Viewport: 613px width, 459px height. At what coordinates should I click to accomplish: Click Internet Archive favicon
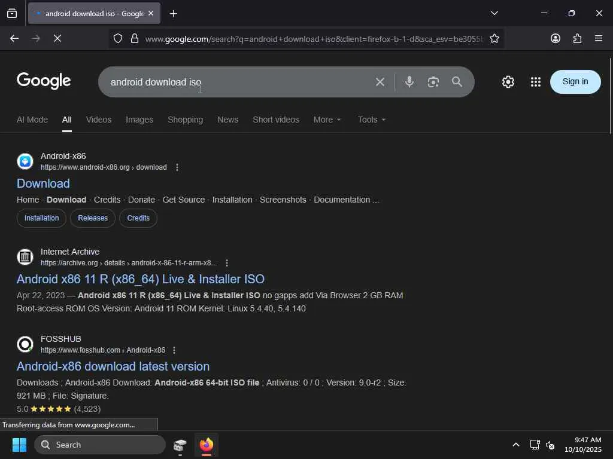25,257
